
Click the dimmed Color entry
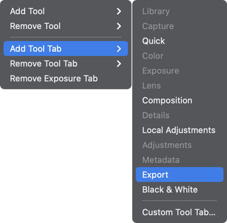click(153, 56)
